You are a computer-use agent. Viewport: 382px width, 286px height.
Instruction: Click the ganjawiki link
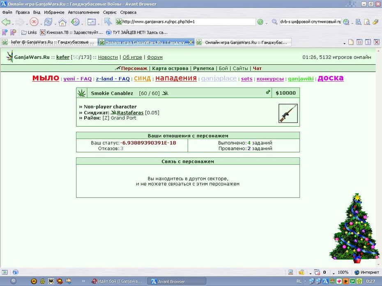tap(301, 79)
